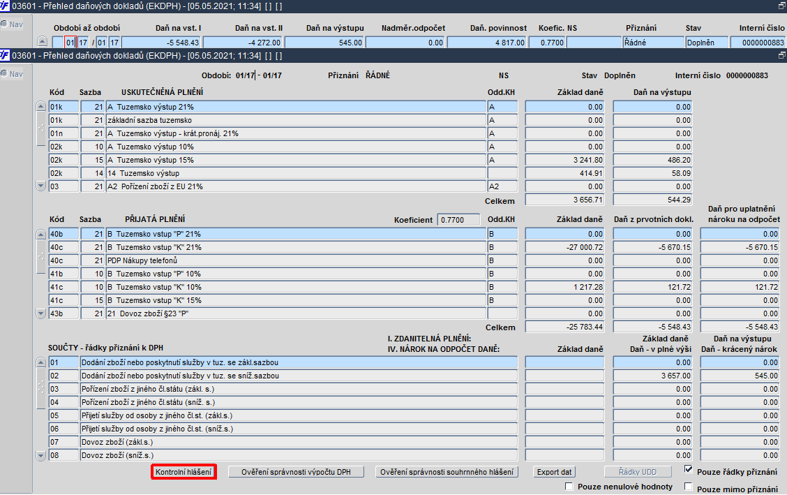
Task: Enable the Pouze nenulové hodnoty checkbox
Action: pos(569,486)
